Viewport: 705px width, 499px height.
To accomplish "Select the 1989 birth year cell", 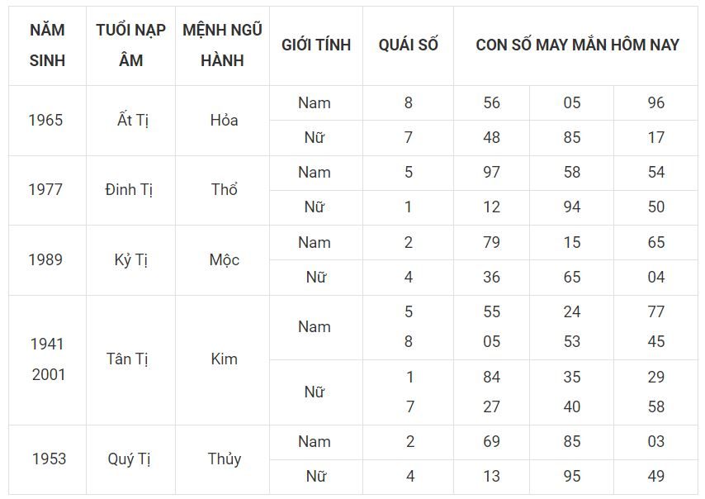I will pos(47,260).
